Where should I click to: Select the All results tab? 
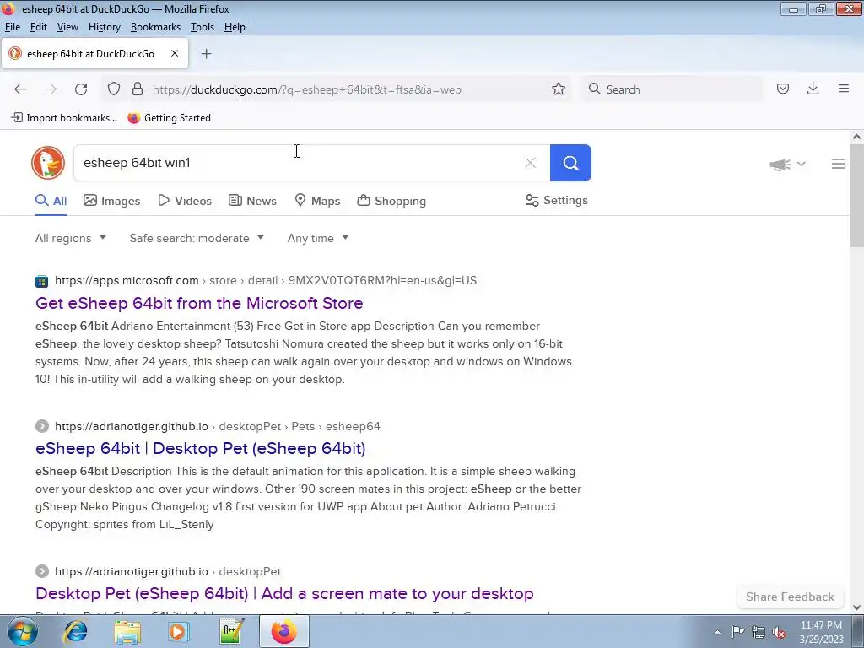tap(51, 201)
